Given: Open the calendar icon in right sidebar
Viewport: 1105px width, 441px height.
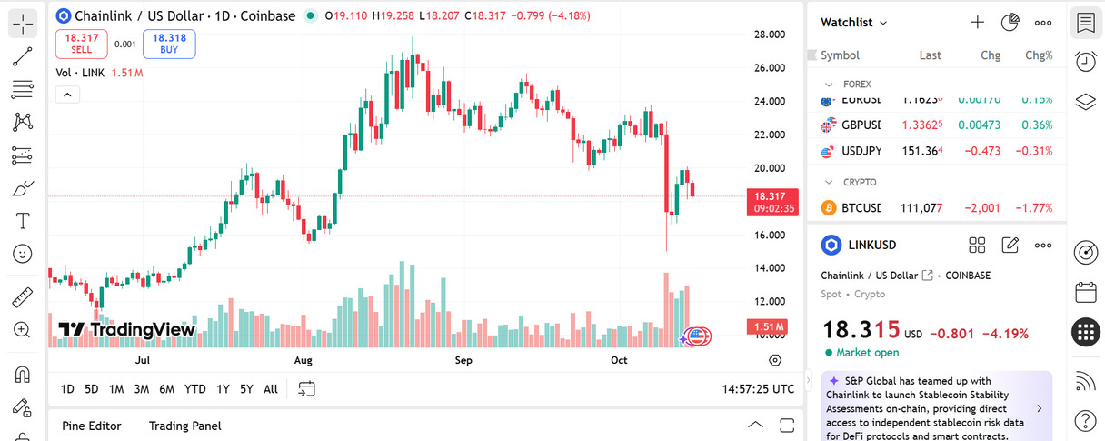Looking at the screenshot, I should tap(1085, 292).
